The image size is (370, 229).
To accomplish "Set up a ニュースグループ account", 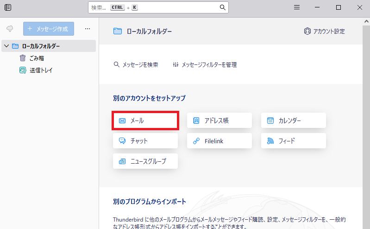I will point(145,161).
